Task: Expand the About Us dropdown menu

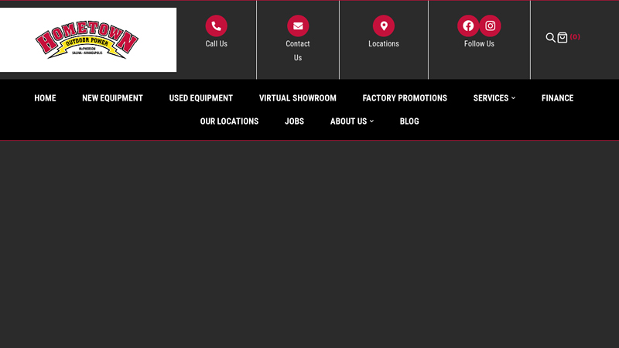Action: pyautogui.click(x=351, y=121)
